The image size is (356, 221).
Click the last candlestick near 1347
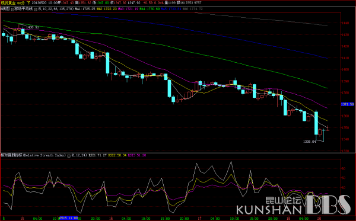(x=328, y=129)
